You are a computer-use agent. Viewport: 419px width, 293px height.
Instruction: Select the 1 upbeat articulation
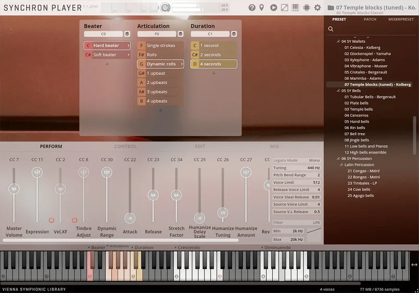coord(160,73)
